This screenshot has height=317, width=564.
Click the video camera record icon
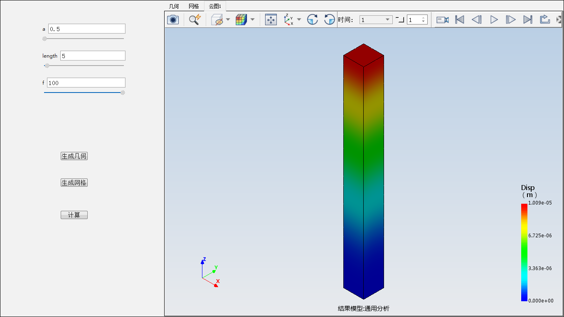coord(443,20)
